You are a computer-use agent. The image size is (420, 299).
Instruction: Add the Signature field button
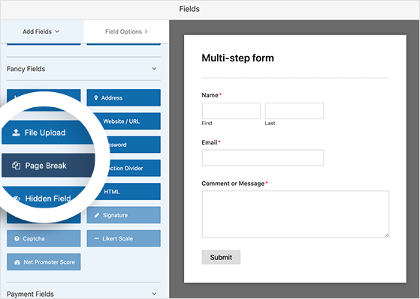(x=123, y=215)
